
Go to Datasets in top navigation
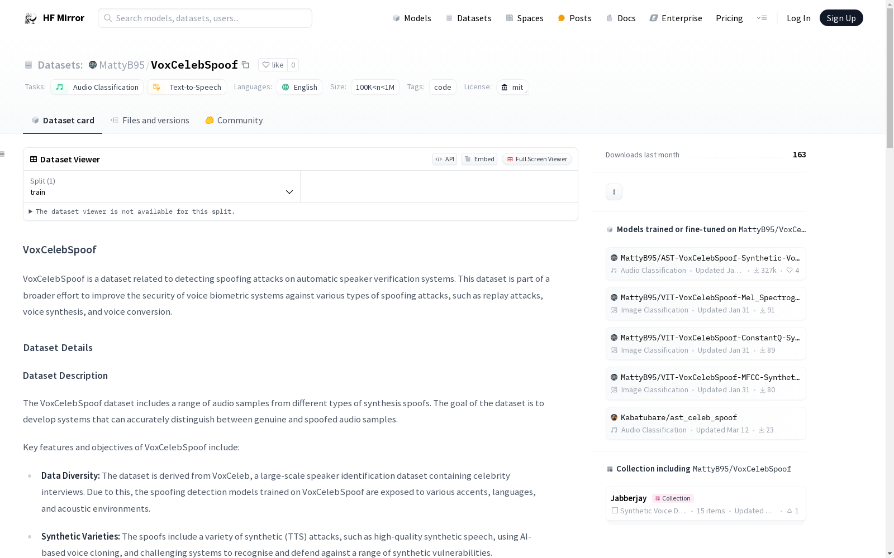pos(468,18)
